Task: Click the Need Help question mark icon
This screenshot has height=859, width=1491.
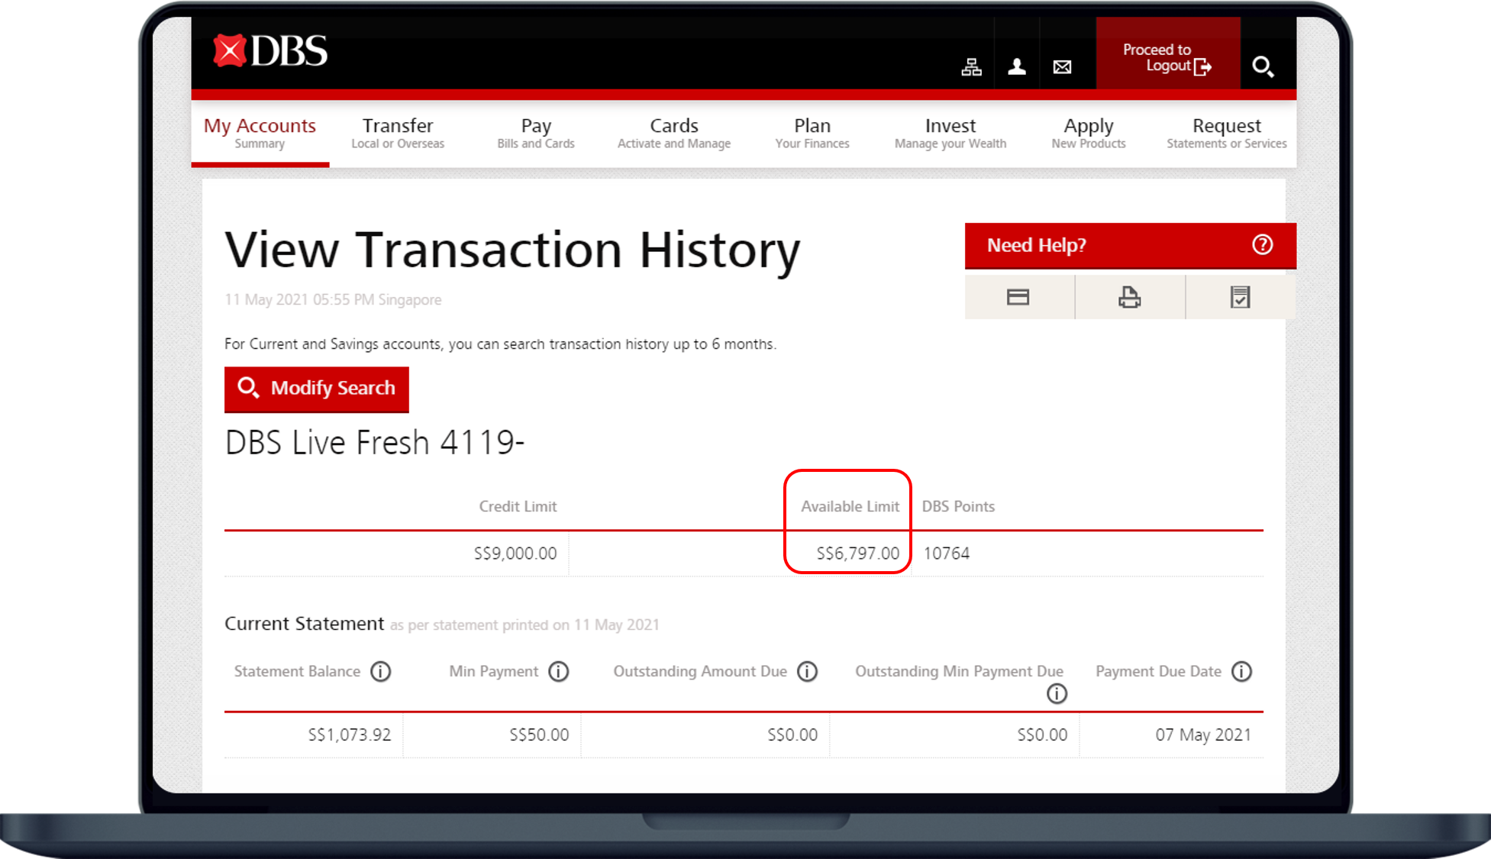Action: [1263, 244]
